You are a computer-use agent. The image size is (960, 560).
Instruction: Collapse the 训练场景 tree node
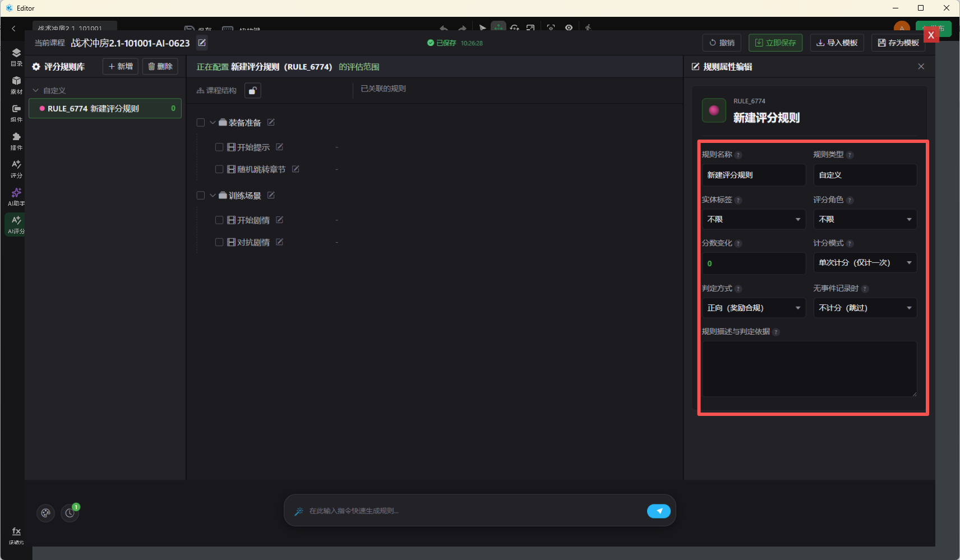pyautogui.click(x=213, y=195)
